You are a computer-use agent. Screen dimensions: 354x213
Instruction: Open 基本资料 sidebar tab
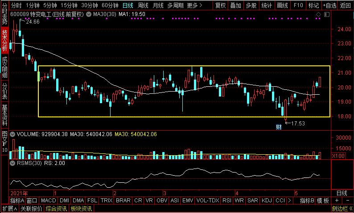coord(4,115)
